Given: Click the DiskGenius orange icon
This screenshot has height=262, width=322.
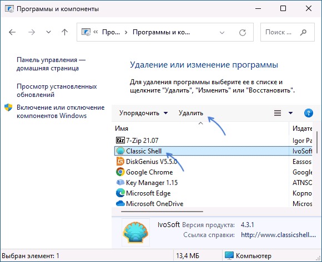Looking at the screenshot, I should pos(120,162).
